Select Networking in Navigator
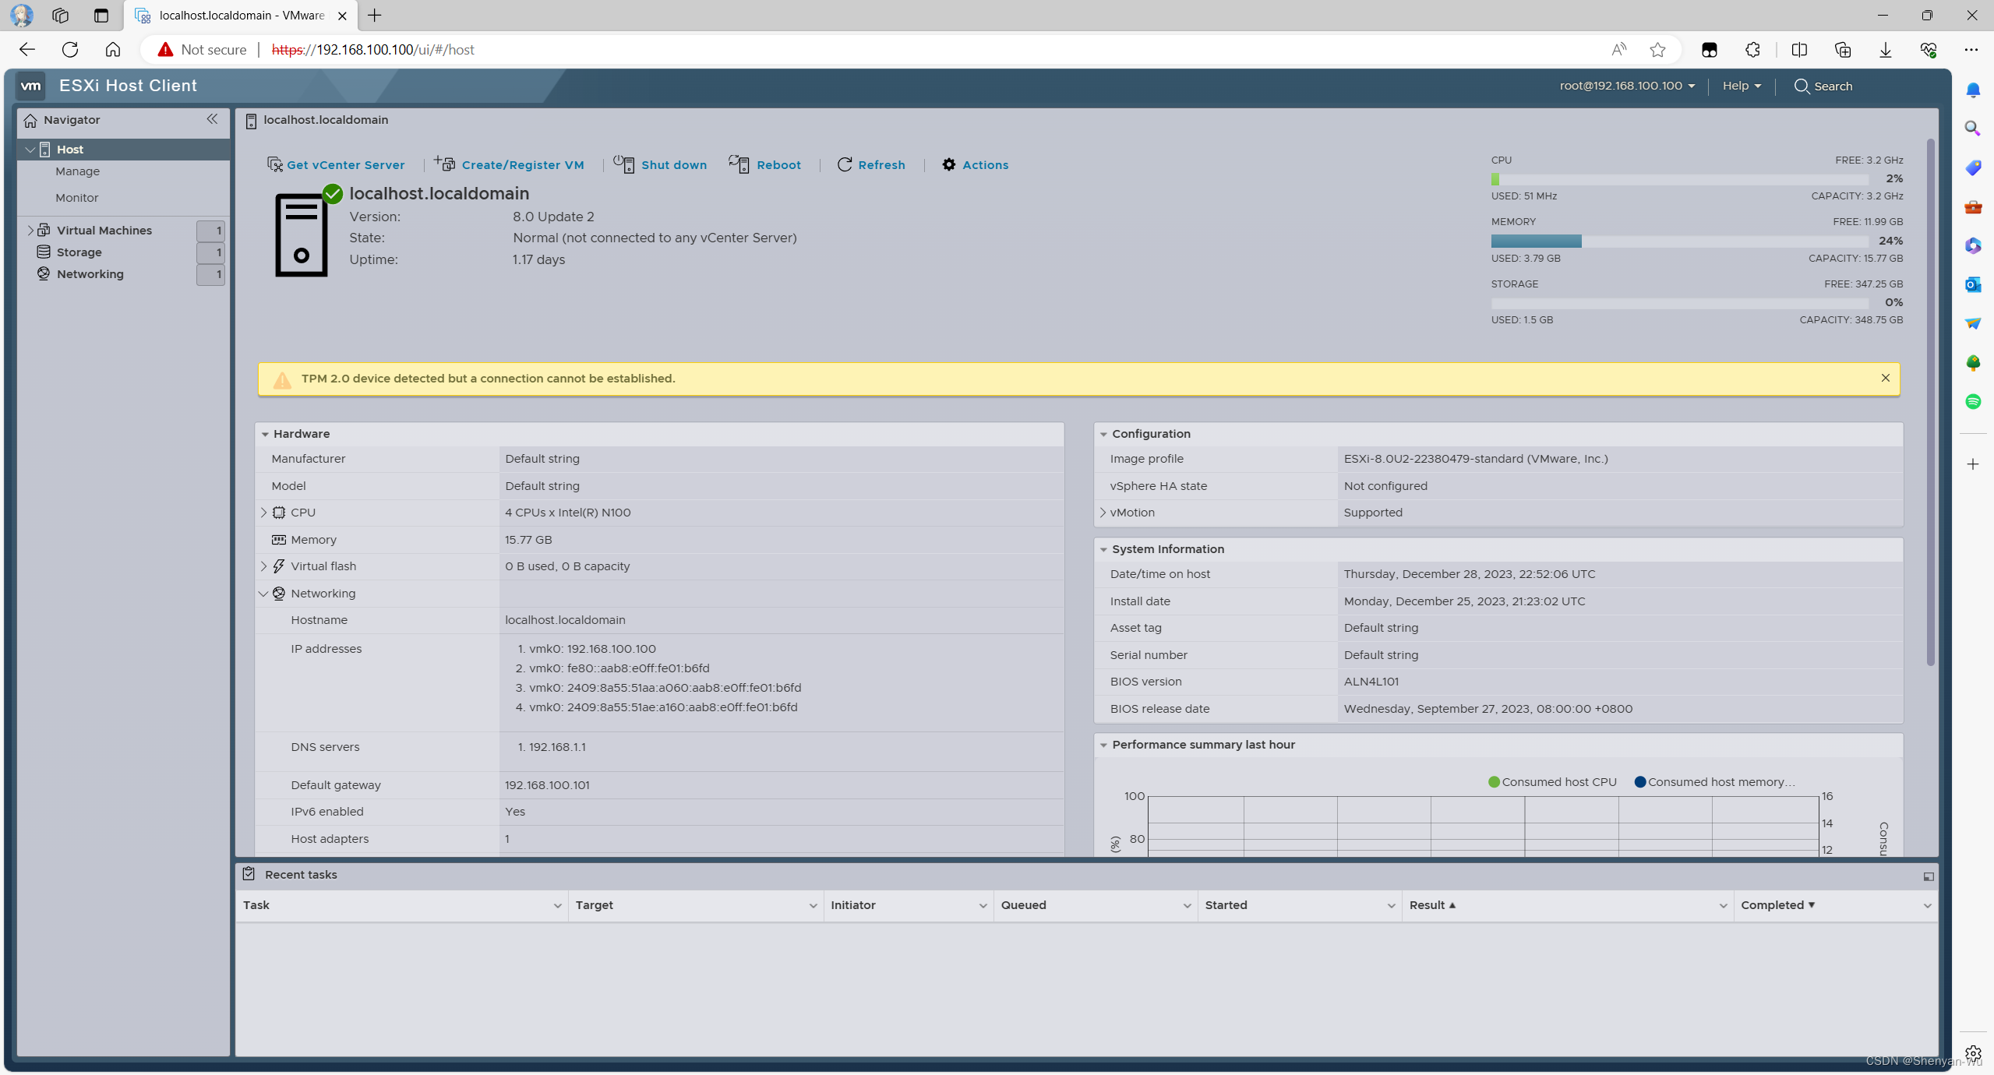The image size is (1994, 1075). click(x=90, y=273)
